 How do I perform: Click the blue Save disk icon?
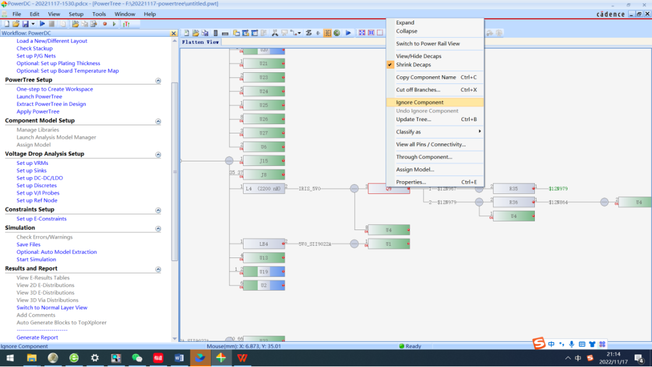click(x=26, y=24)
